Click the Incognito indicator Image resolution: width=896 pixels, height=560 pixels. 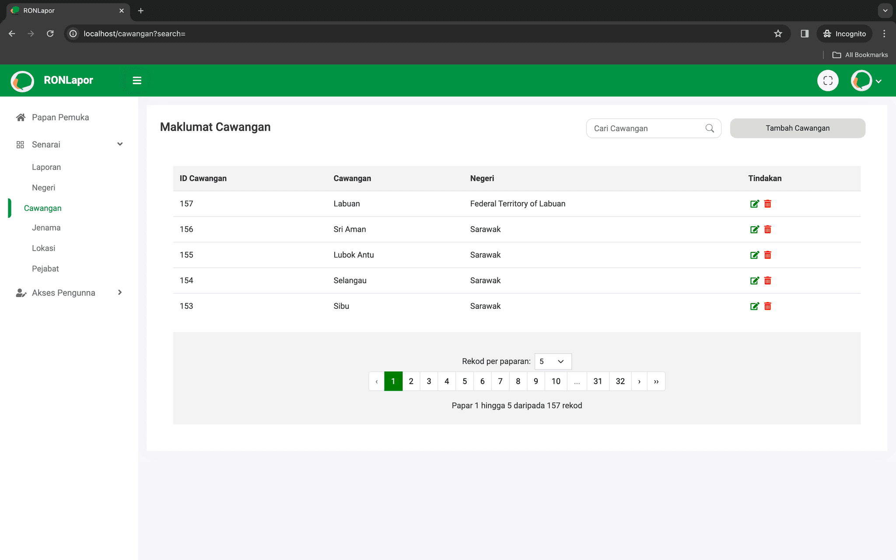click(844, 34)
